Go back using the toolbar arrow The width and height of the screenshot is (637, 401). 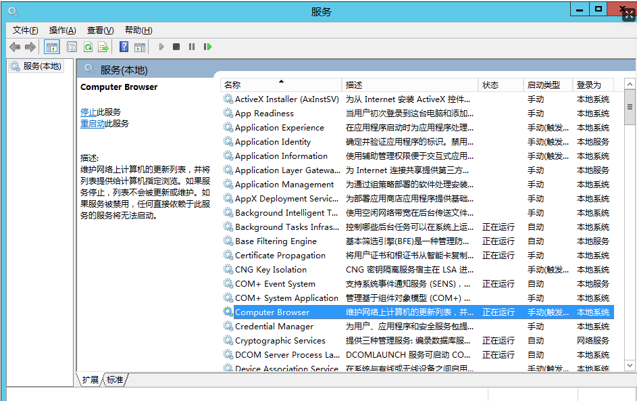tap(15, 47)
